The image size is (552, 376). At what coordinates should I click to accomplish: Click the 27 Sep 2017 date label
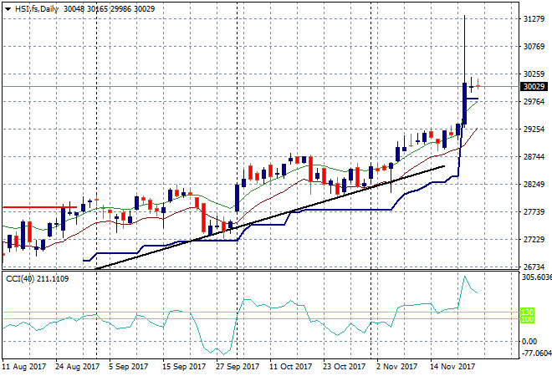[x=238, y=367]
